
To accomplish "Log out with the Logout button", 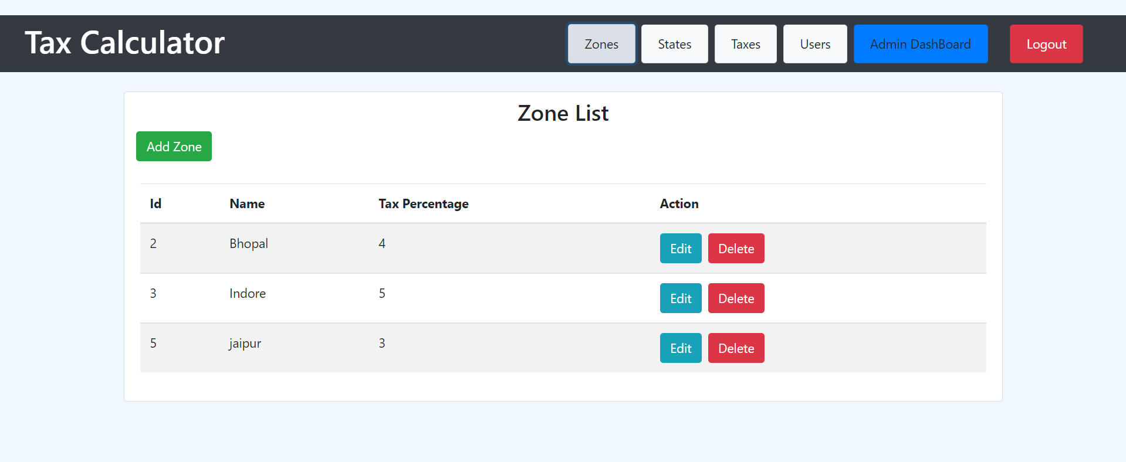I will [x=1046, y=44].
